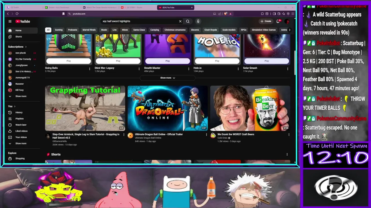Open Liked videos
The height and width of the screenshot is (208, 371).
point(22,131)
